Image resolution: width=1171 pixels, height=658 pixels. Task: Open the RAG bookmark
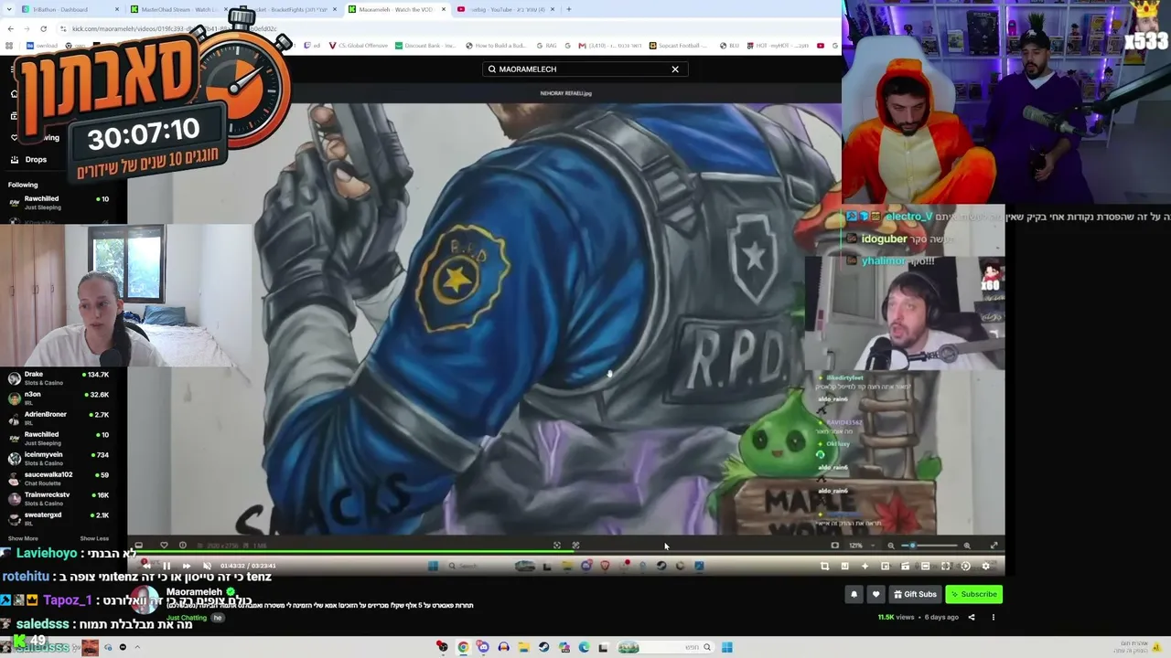pyautogui.click(x=547, y=46)
